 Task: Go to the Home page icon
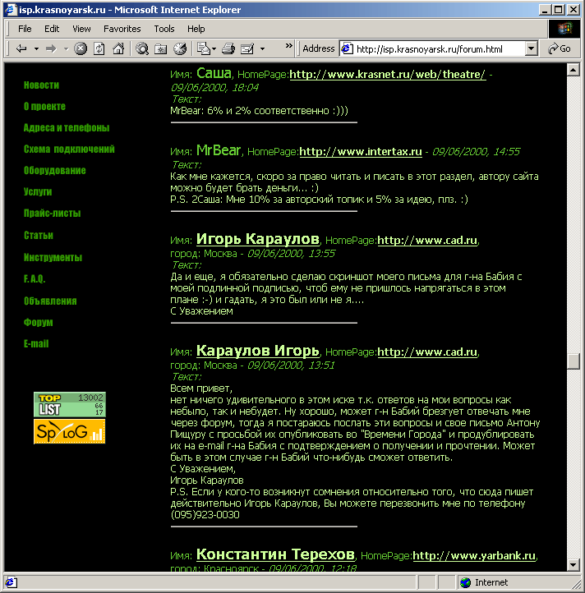pos(118,48)
